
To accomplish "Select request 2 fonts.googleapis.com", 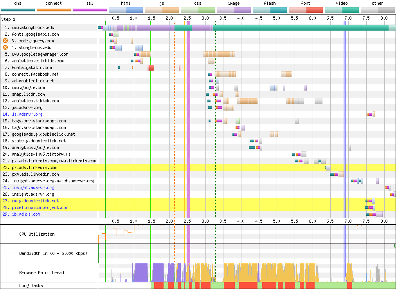I will [x=32, y=34].
